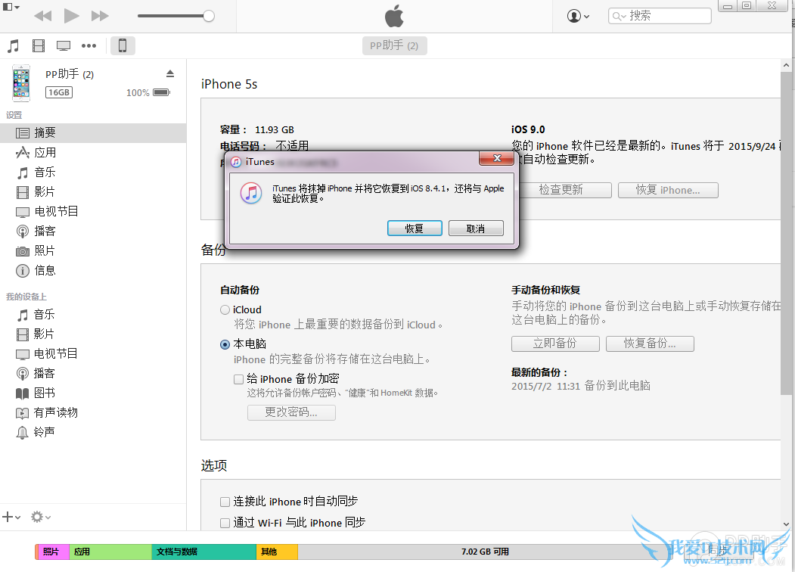
Task: Open the gear settings dropdown at bottom left
Action: pos(40,518)
